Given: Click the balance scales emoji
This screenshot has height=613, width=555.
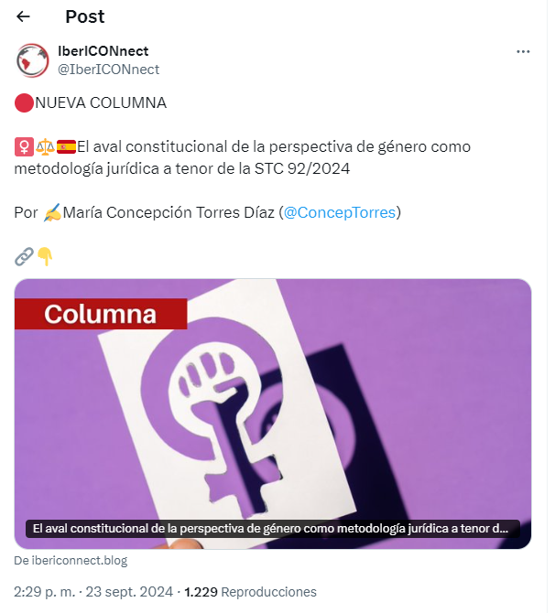Looking at the screenshot, I should (45, 147).
